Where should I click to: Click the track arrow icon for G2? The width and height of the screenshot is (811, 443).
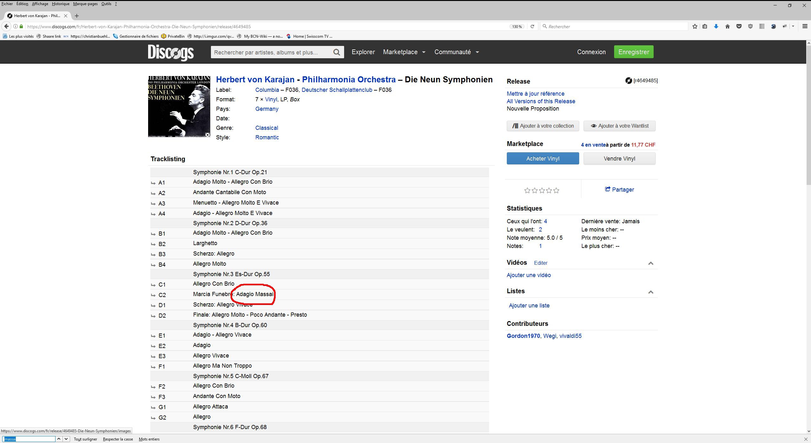[153, 418]
